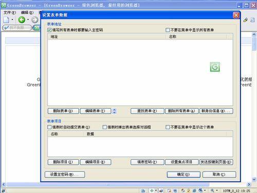Click the 地址 column header
This screenshot has width=257, height=193.
coord(106,37)
